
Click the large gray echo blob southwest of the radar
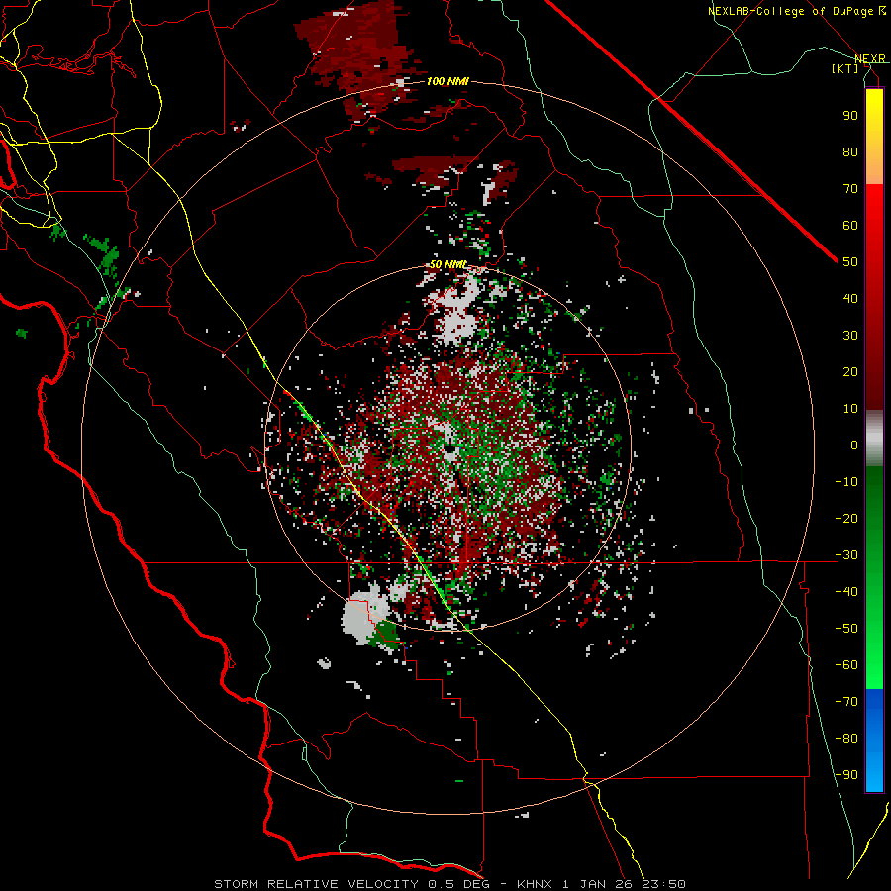point(362,617)
